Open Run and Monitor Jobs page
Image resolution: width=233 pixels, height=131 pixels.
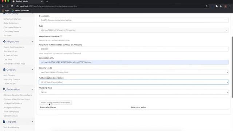click(14, 64)
